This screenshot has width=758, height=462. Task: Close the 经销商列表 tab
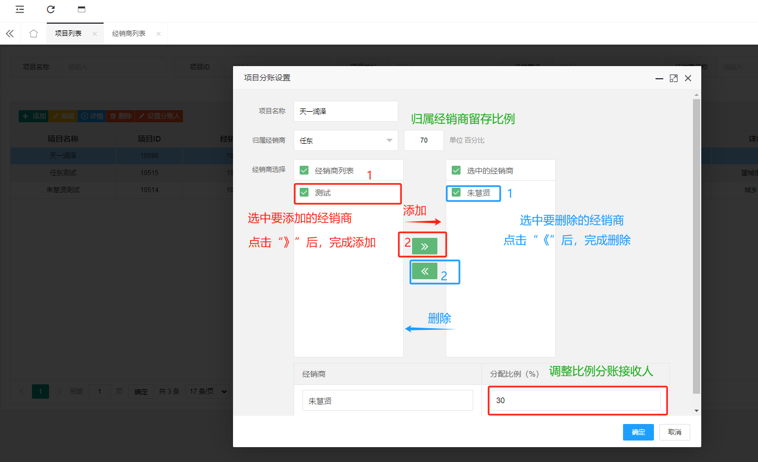point(159,34)
